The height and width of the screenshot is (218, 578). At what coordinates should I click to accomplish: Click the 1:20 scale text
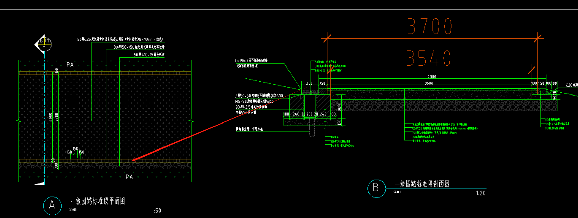[x=481, y=193]
